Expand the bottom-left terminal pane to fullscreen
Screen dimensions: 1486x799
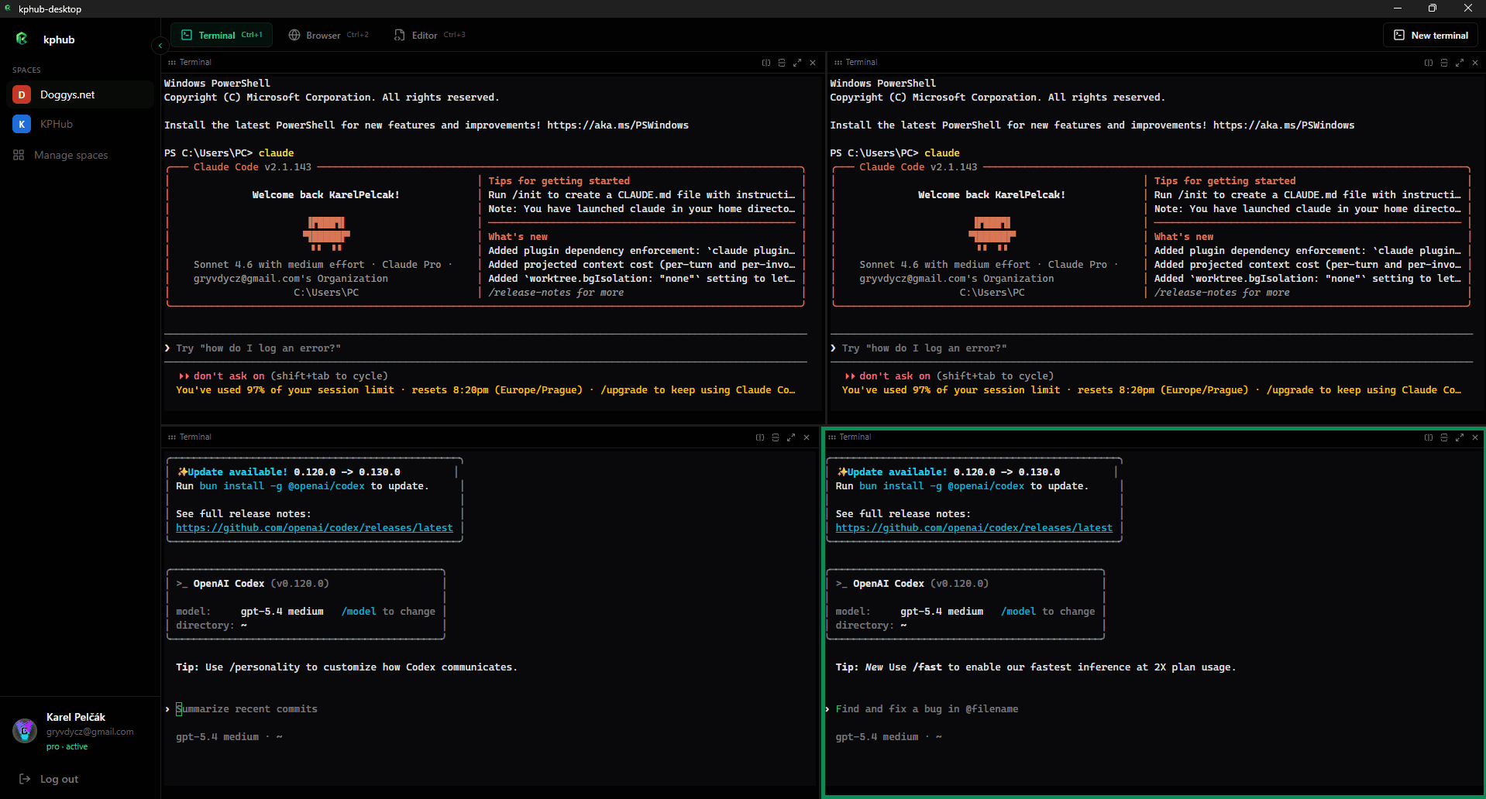791,437
